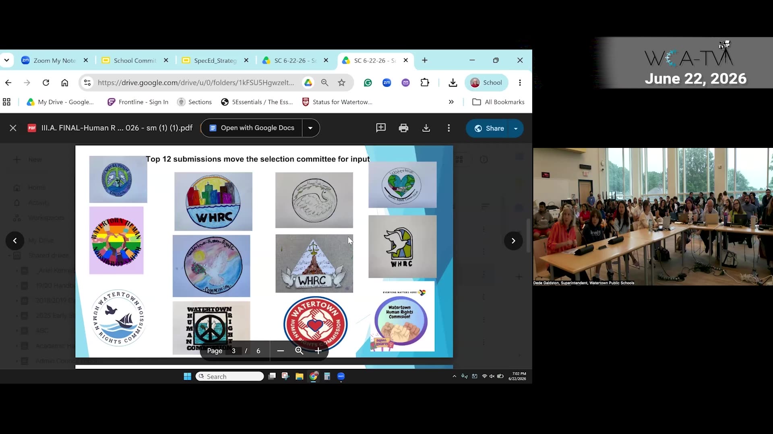The height and width of the screenshot is (434, 773).
Task: Open Status for Watertown bookmark
Action: [337, 102]
